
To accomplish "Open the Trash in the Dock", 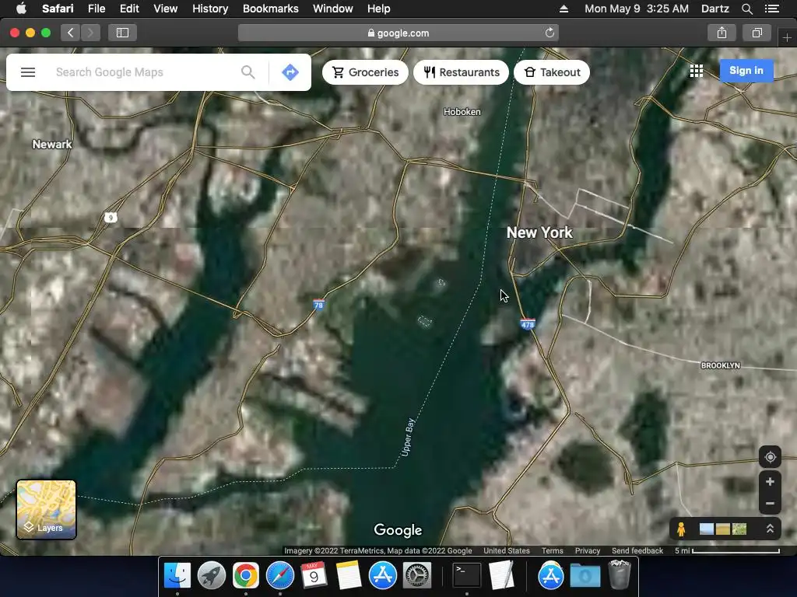I will tap(619, 574).
